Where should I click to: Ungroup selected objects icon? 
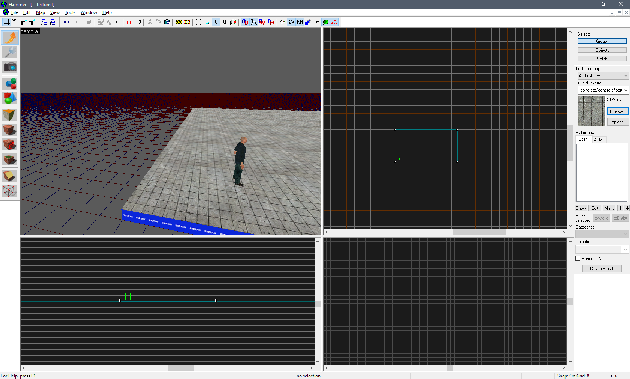point(109,22)
